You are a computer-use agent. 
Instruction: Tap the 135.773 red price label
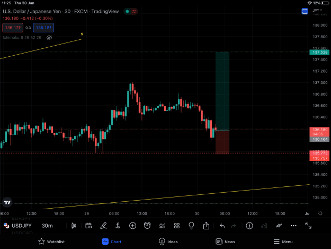point(319,153)
